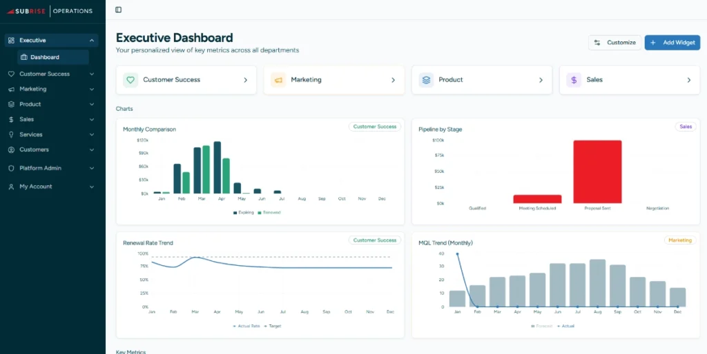Expand the My Account chevron
The image size is (707, 354).
click(x=92, y=187)
